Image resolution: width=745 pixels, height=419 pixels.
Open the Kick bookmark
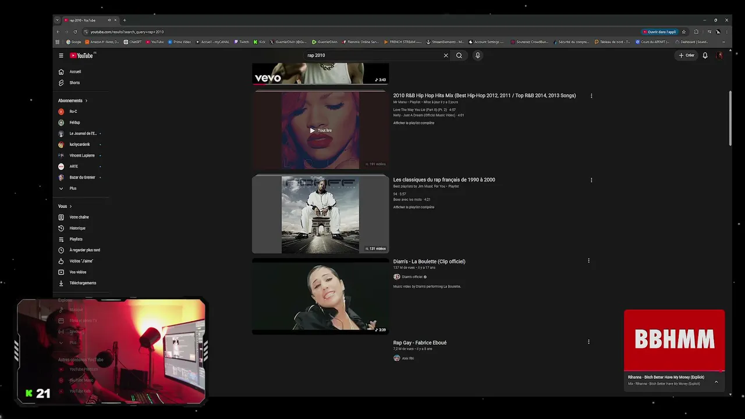tap(260, 42)
